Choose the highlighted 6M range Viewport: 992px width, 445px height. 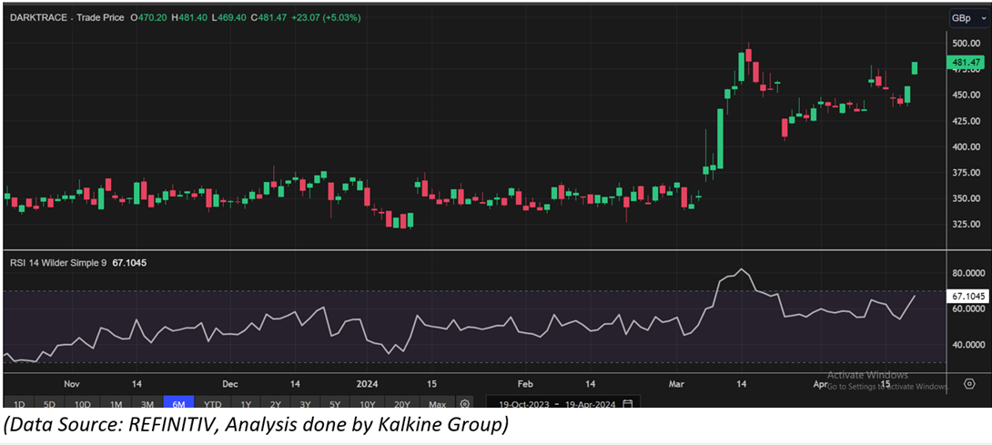click(179, 404)
